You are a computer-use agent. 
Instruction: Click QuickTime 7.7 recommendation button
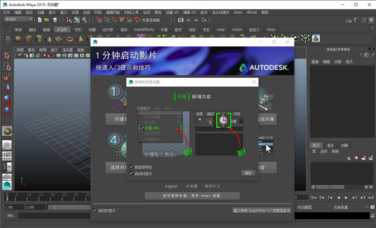point(261,210)
